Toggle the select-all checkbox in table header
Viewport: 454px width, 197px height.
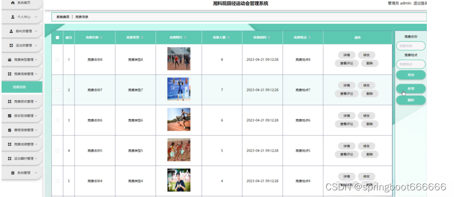(x=57, y=37)
